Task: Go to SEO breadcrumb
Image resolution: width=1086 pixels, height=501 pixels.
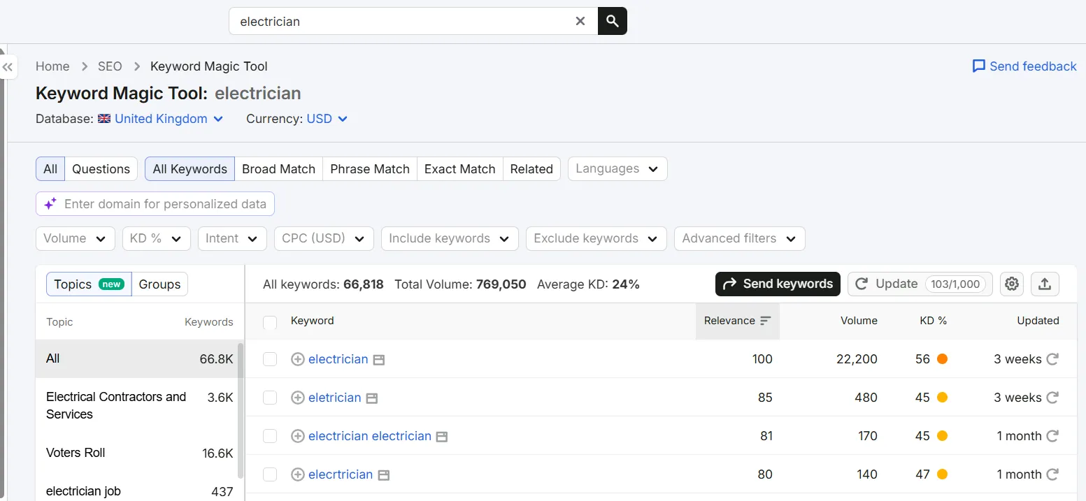Action: pyautogui.click(x=110, y=66)
